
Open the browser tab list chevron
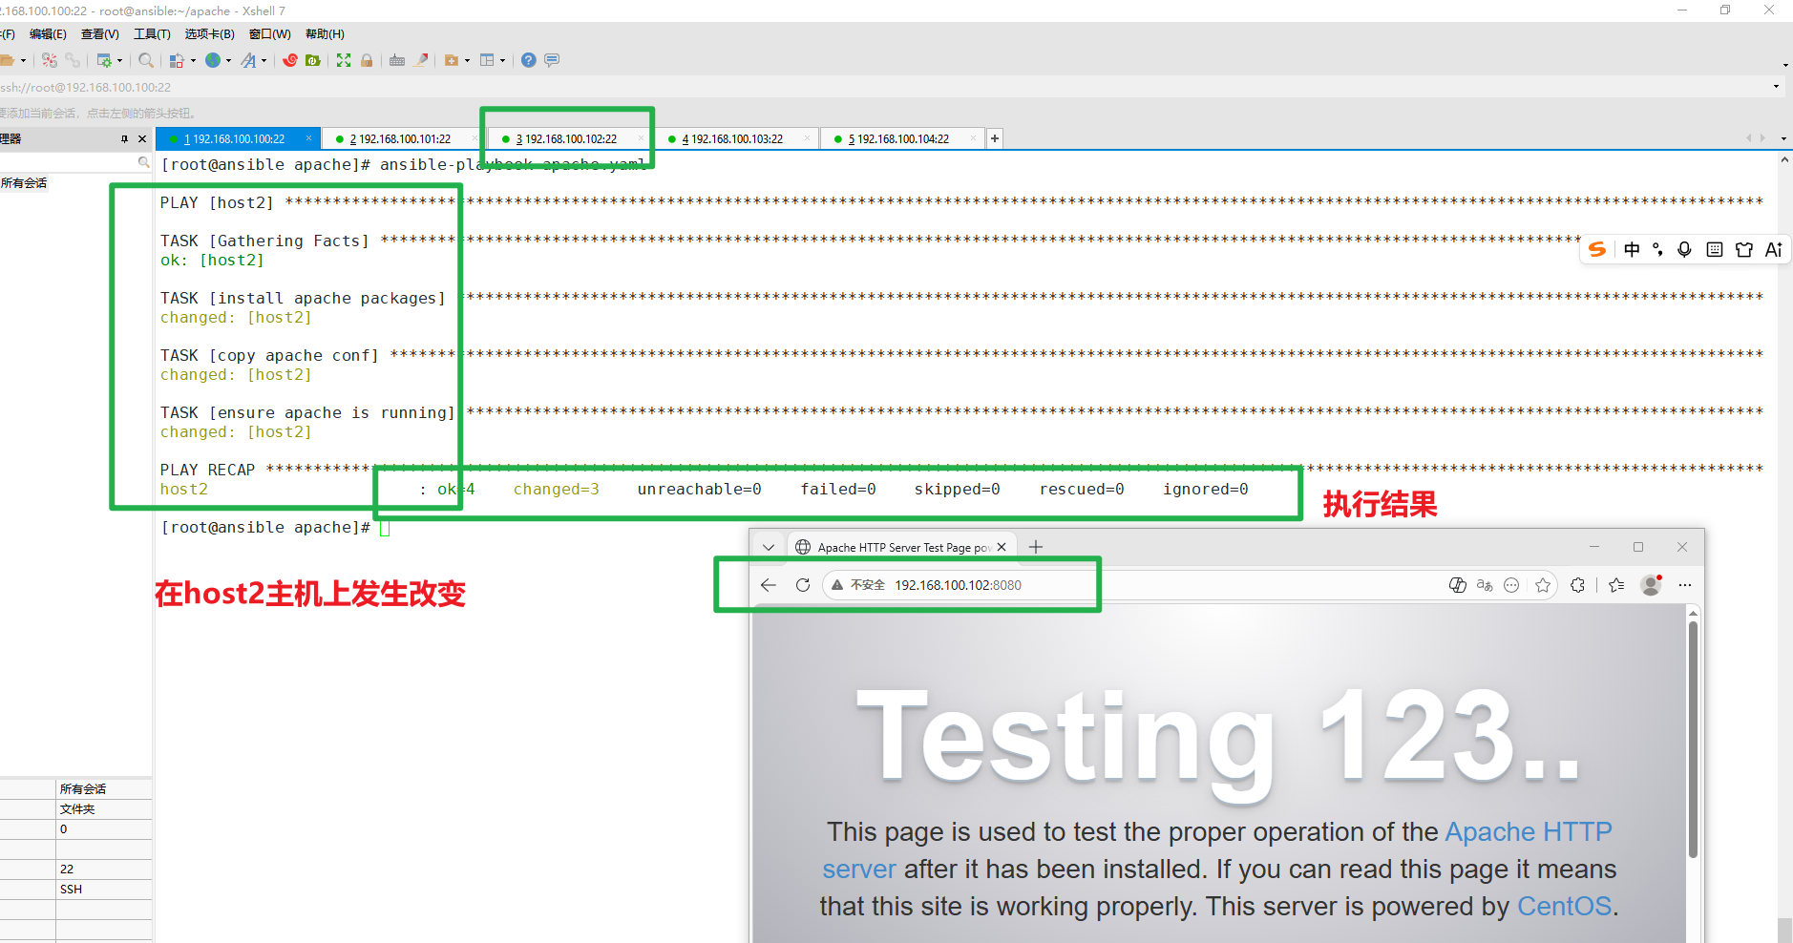pyautogui.click(x=769, y=547)
